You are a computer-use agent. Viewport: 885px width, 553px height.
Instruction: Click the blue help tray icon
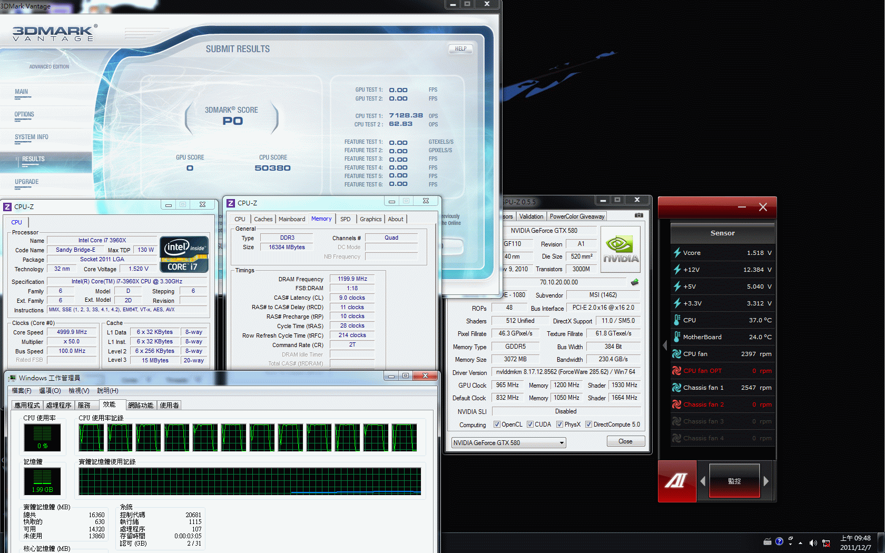(779, 541)
